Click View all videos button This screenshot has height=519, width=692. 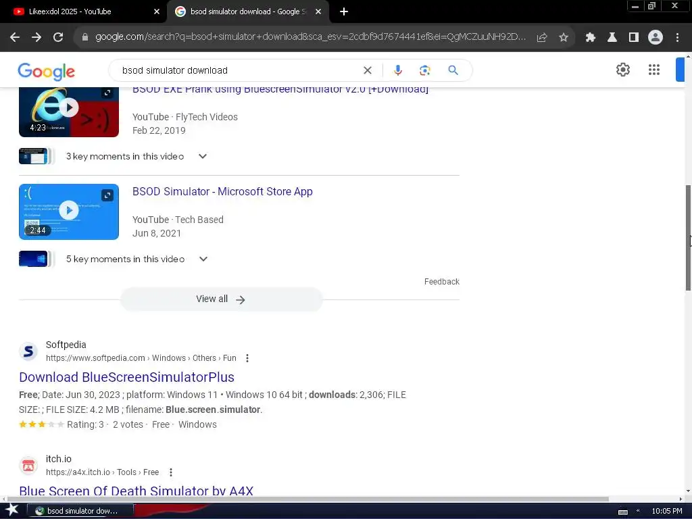(x=222, y=299)
